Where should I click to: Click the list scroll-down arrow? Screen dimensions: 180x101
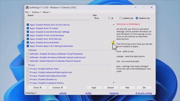tap(114, 82)
